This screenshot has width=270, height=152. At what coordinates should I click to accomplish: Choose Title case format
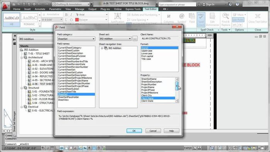click(146, 59)
